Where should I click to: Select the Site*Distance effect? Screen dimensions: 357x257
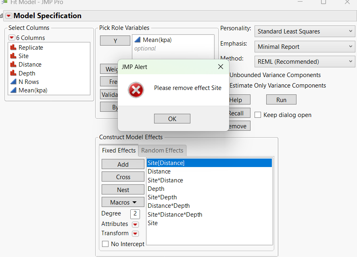click(165, 180)
